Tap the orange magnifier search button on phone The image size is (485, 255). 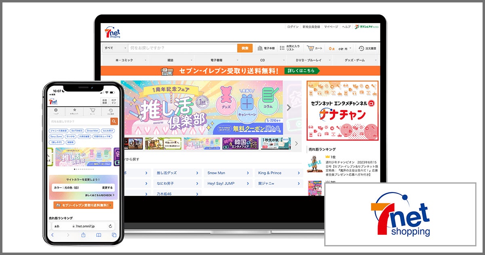pyautogui.click(x=114, y=121)
